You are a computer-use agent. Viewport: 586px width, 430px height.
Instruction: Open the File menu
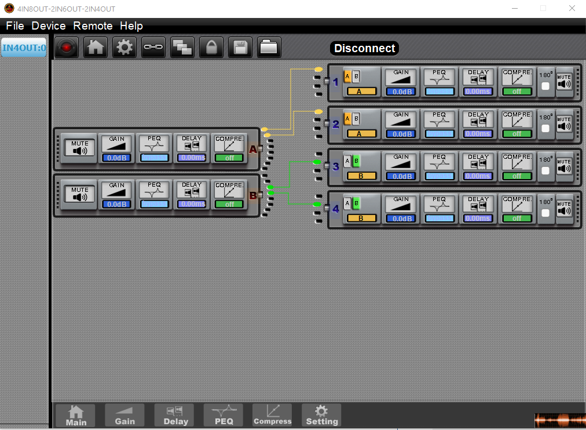(x=15, y=26)
